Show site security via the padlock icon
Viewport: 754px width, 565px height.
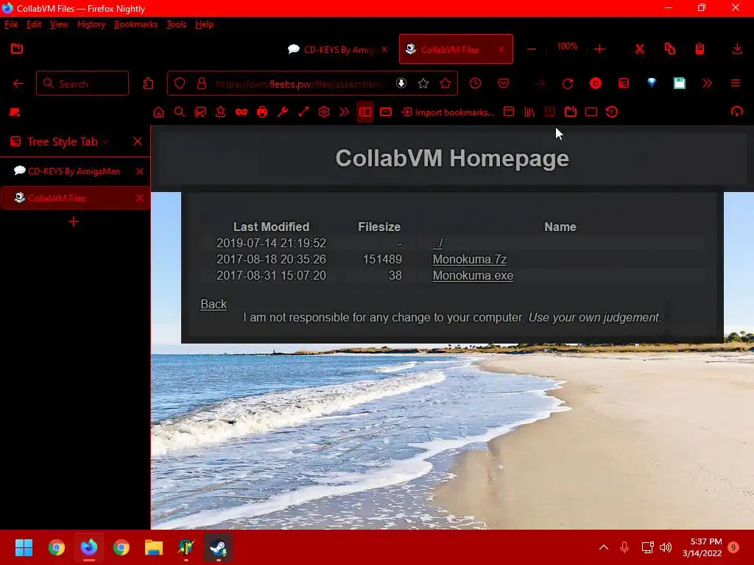point(202,84)
